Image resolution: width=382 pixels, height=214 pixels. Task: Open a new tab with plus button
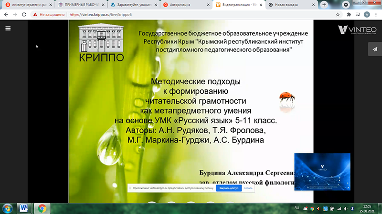click(324, 5)
